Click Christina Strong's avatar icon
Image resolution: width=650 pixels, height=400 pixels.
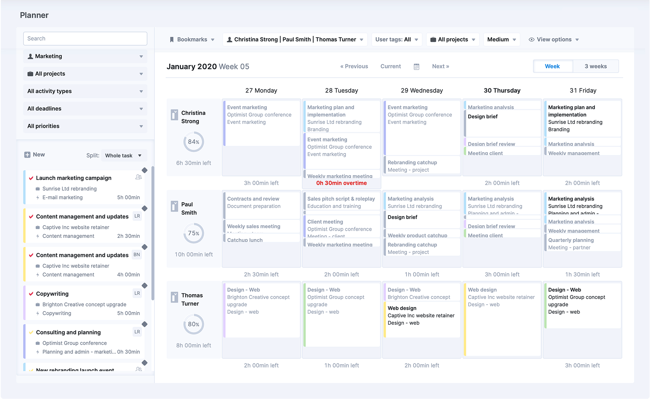click(174, 115)
